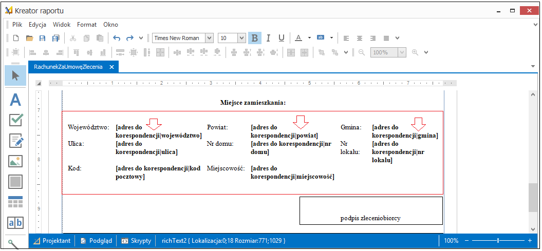The height and width of the screenshot is (251, 542).
Task: Close the RachunekZaUmowęZlecenia tab
Action: (x=111, y=67)
